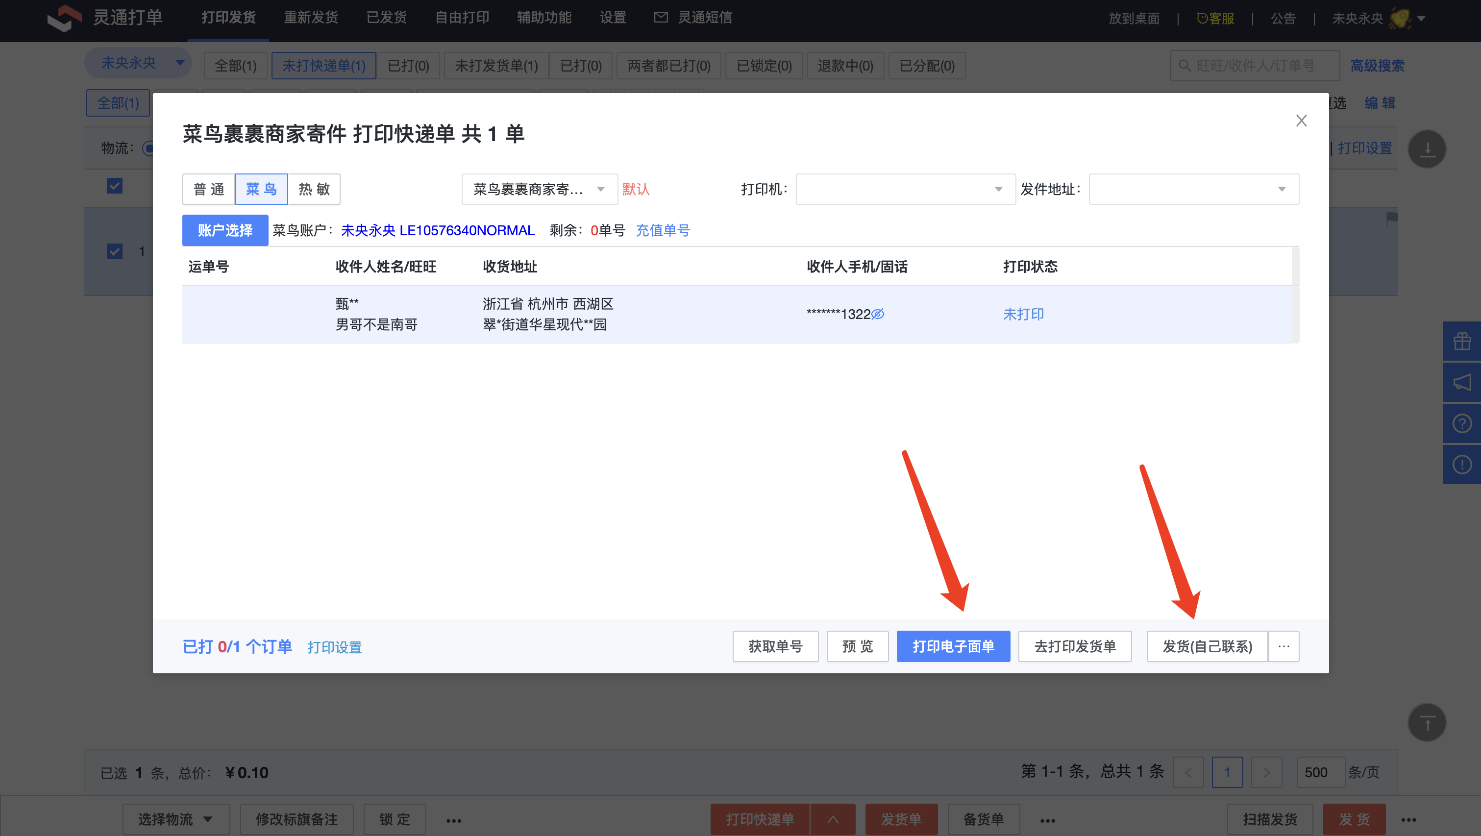Switch to 菜鸟 waybill tab

262,189
